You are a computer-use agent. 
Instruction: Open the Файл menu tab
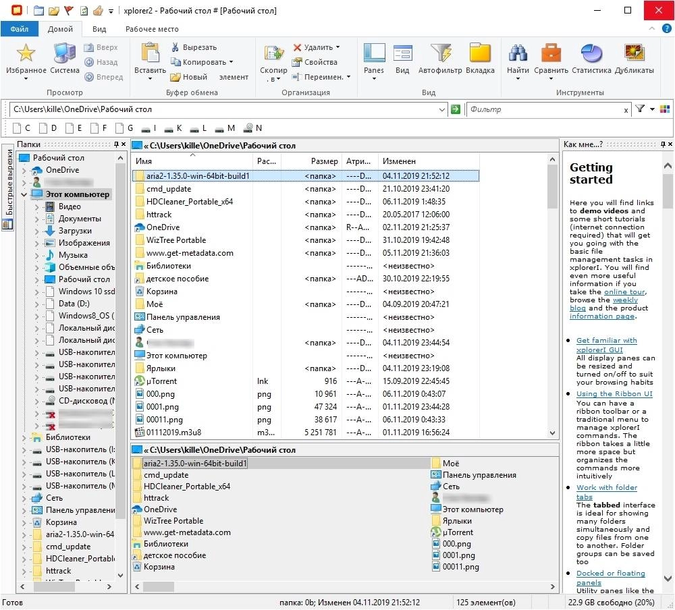coord(20,29)
